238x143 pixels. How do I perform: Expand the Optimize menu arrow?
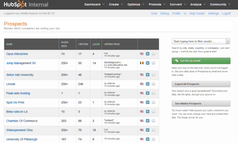143,4
